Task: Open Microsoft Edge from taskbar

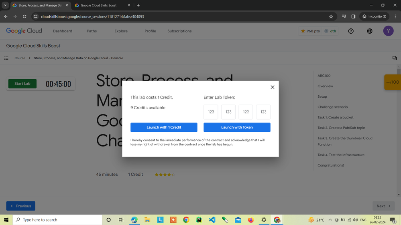Action: tap(134, 220)
